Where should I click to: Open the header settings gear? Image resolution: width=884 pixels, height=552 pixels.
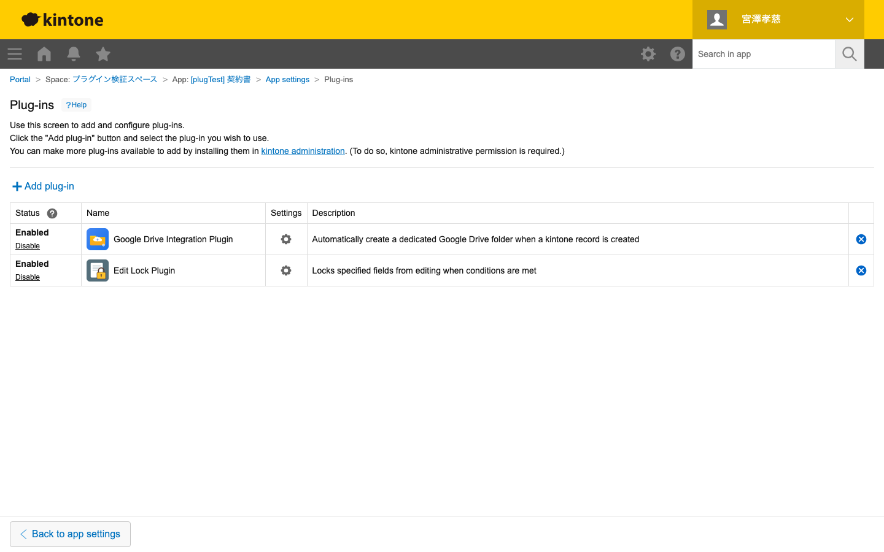pyautogui.click(x=648, y=54)
